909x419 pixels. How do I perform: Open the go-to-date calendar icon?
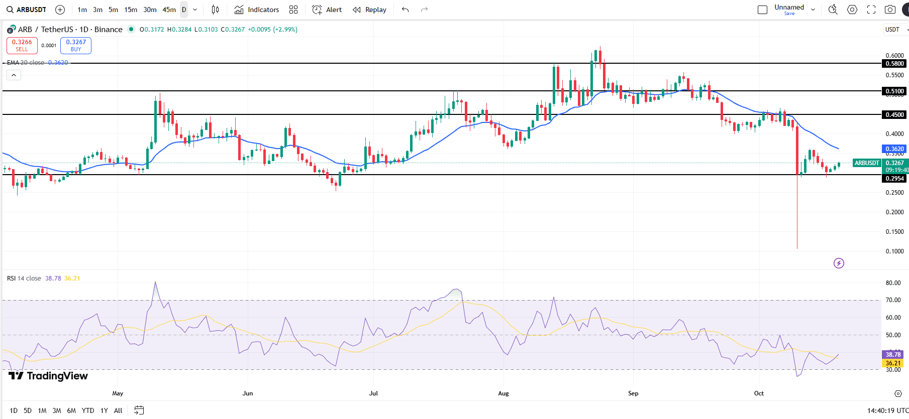[x=139, y=410]
